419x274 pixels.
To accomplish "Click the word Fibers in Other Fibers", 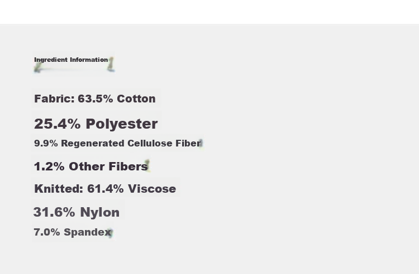I will [x=128, y=167].
